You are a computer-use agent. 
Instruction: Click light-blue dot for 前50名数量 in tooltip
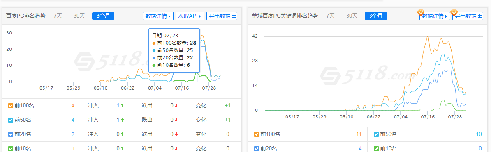click(154, 50)
